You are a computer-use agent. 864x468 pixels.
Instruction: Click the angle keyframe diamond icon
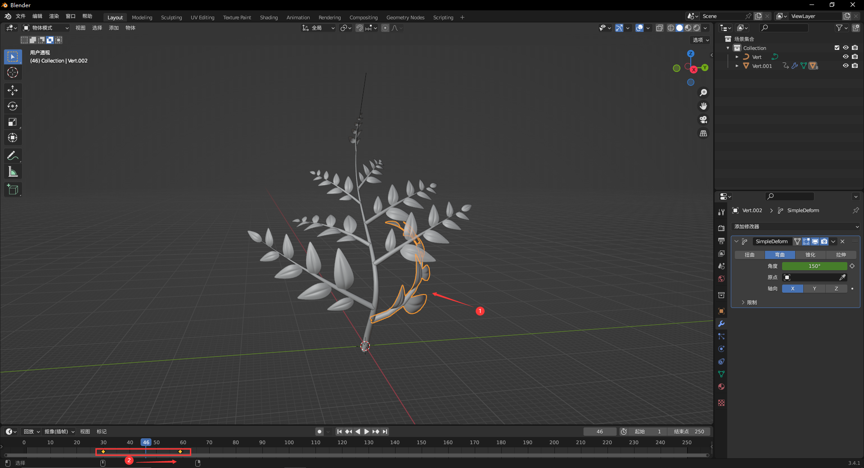(852, 266)
